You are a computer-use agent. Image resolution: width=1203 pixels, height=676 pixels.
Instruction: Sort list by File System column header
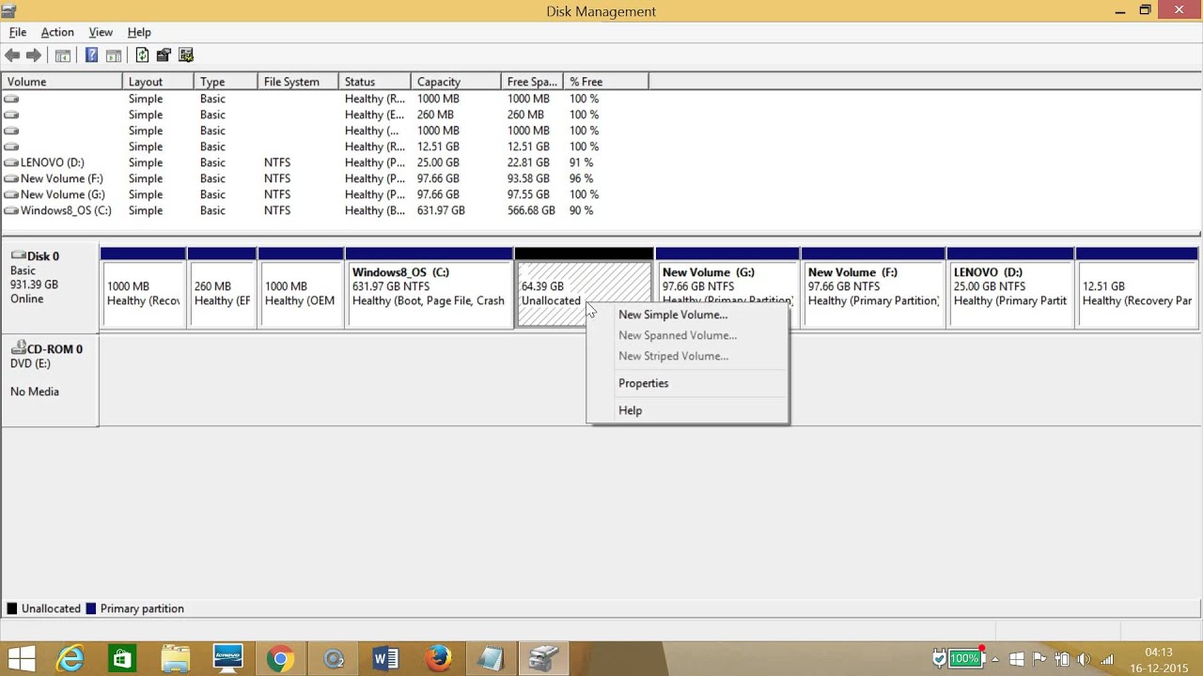coord(298,82)
